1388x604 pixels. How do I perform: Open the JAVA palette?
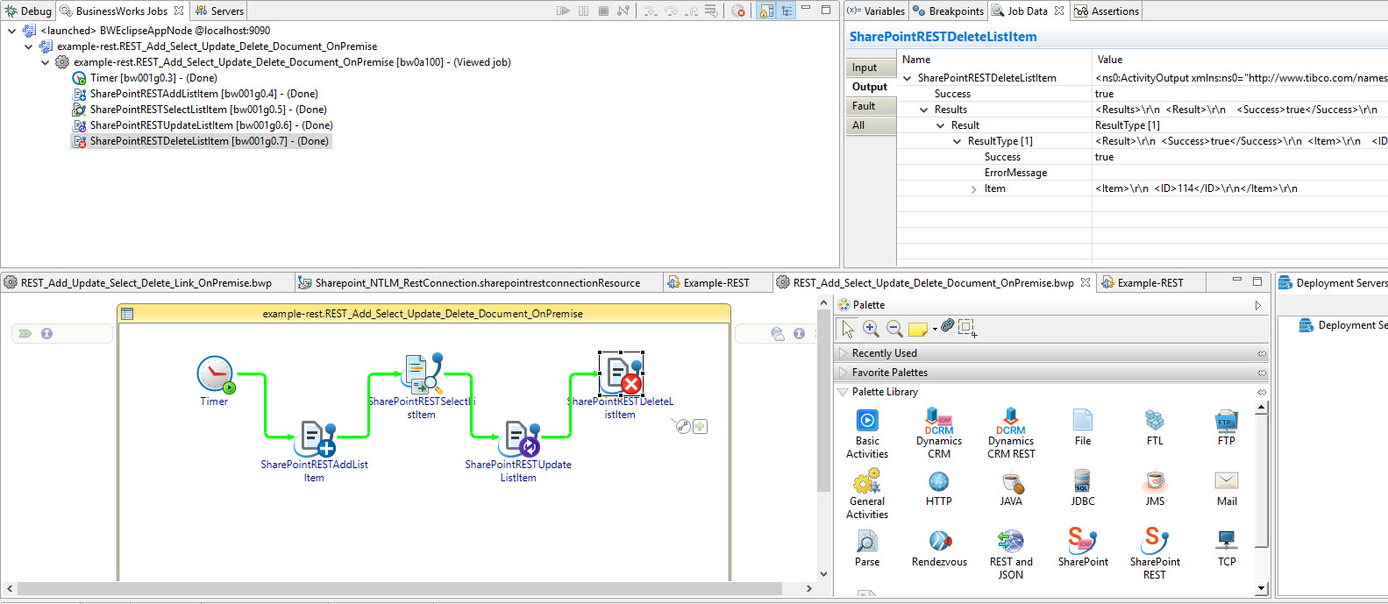[1011, 488]
